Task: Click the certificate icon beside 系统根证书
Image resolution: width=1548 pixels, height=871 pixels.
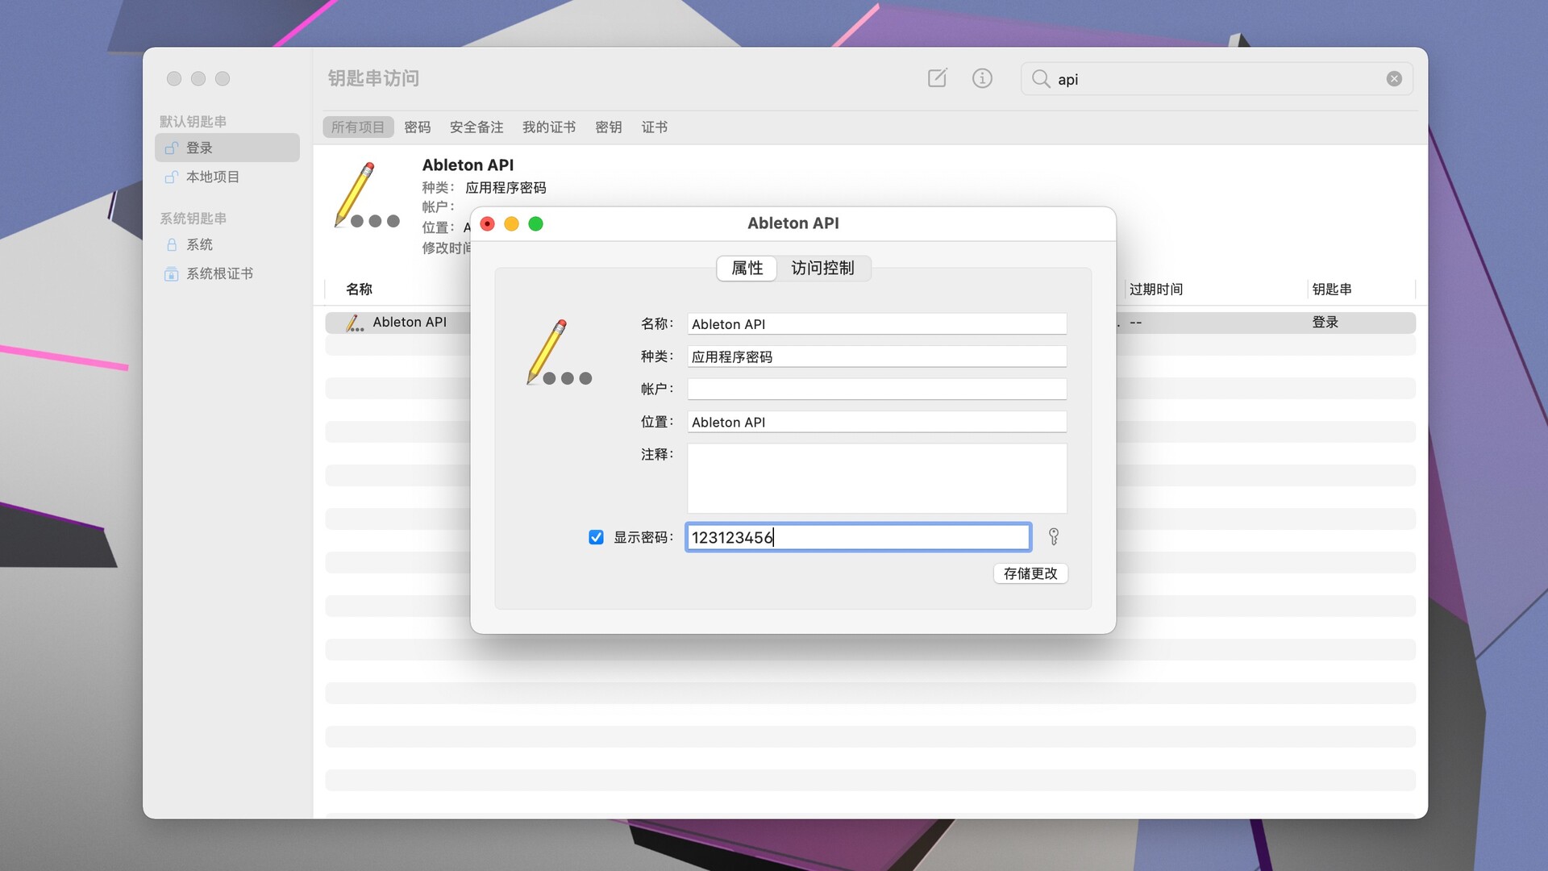Action: [x=171, y=273]
